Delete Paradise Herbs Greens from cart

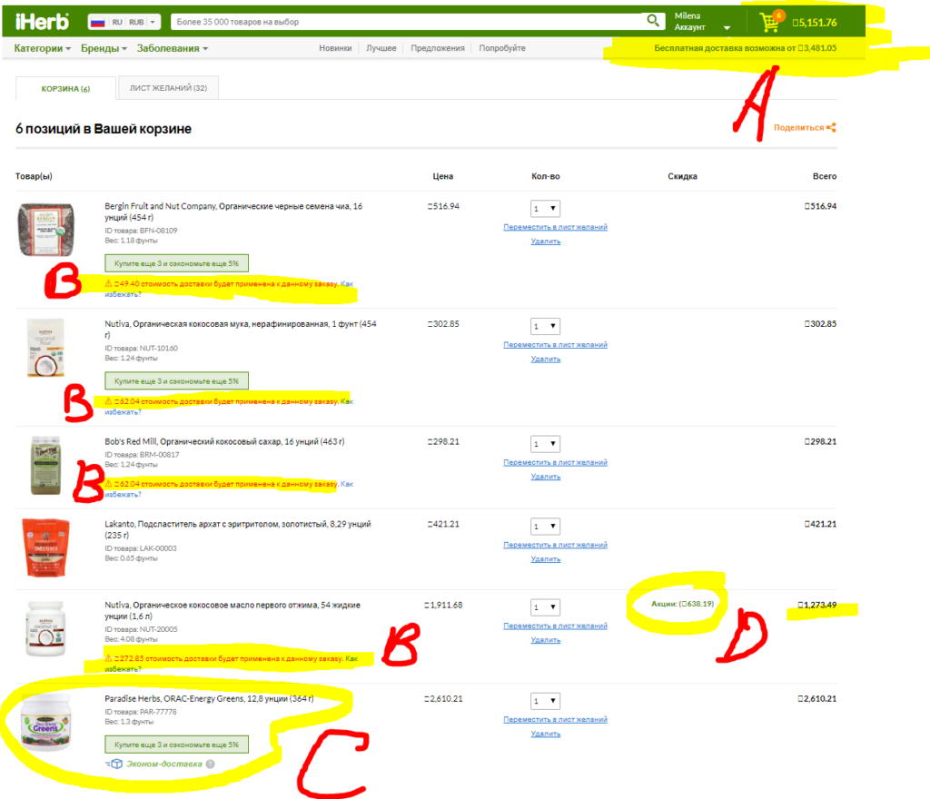[546, 734]
